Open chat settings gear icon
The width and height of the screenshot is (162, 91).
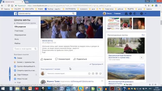150,84
